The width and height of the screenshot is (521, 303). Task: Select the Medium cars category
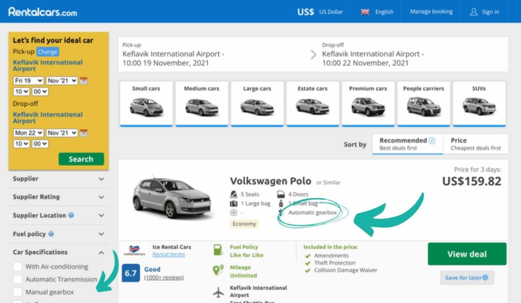201,104
